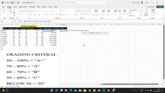Click the Undo arrow icon
This screenshot has width=165, height=93.
pos(3,10)
